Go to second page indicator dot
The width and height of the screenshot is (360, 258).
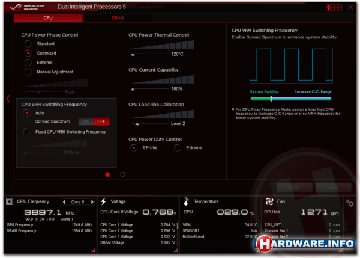tap(122, 174)
